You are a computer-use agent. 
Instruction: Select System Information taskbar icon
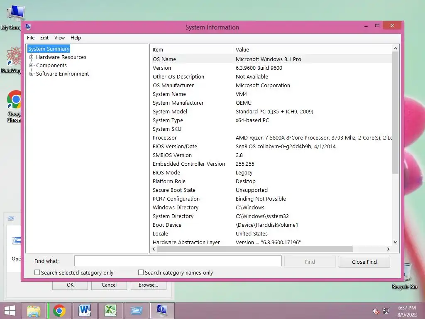pos(162,311)
